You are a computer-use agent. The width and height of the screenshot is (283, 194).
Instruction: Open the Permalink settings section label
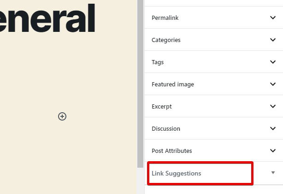165,18
